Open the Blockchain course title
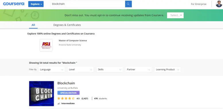 click(x=66, y=83)
